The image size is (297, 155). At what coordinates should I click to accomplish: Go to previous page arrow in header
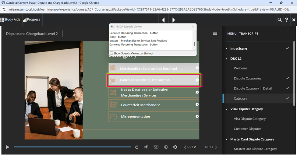(164, 20)
